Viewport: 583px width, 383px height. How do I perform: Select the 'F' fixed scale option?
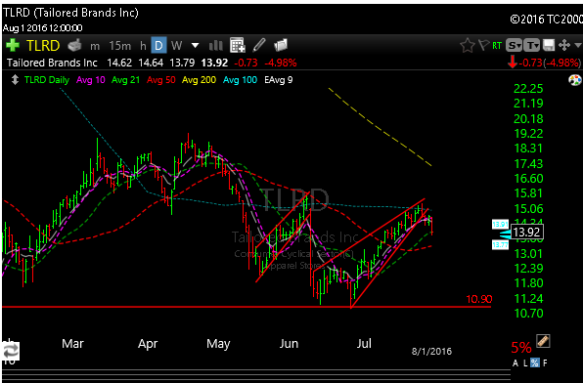(545, 362)
